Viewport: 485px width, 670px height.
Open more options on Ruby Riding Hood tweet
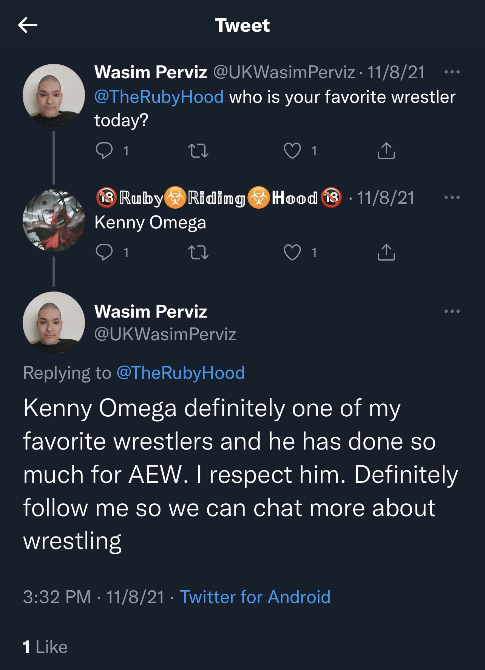click(452, 197)
